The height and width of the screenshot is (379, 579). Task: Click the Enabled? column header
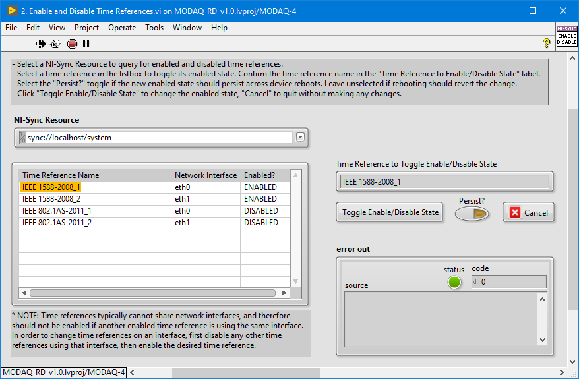[266, 175]
